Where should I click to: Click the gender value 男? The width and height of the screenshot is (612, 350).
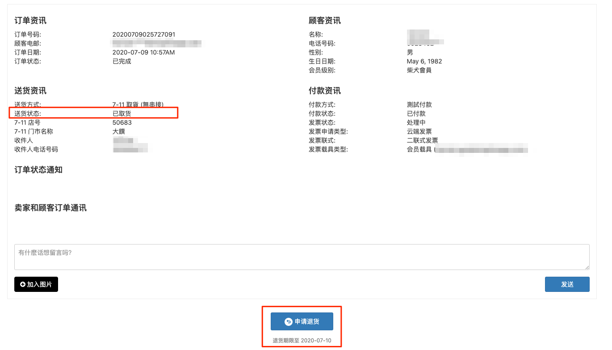coord(410,52)
